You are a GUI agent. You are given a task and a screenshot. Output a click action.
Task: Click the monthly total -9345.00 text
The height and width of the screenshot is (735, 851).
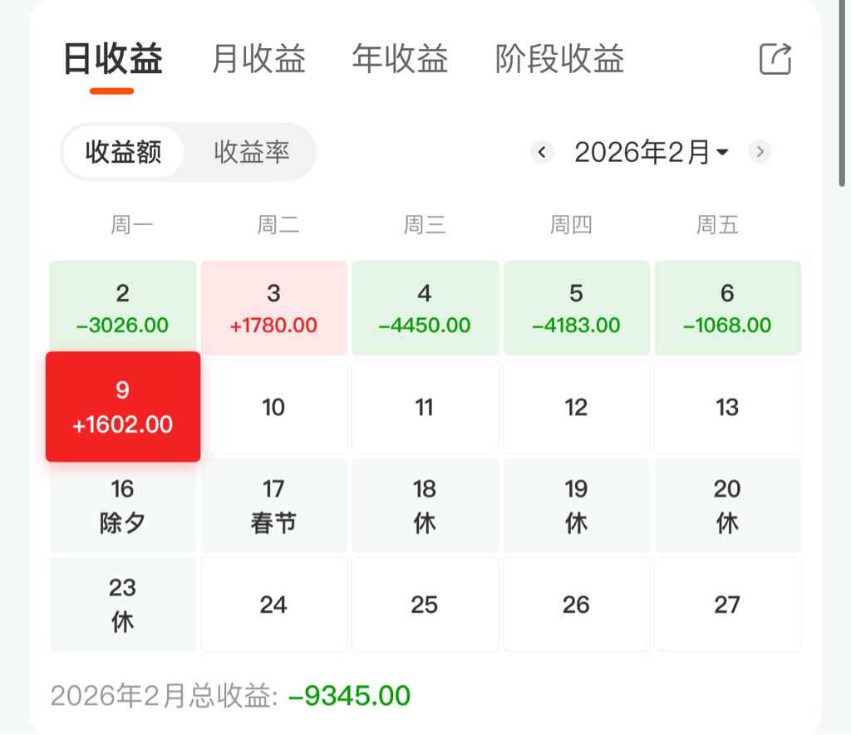(350, 695)
